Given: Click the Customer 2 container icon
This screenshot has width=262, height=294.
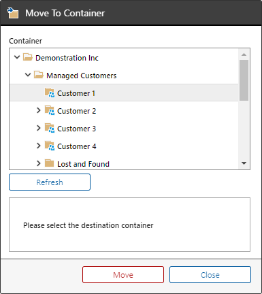Looking at the screenshot, I should click(50, 110).
